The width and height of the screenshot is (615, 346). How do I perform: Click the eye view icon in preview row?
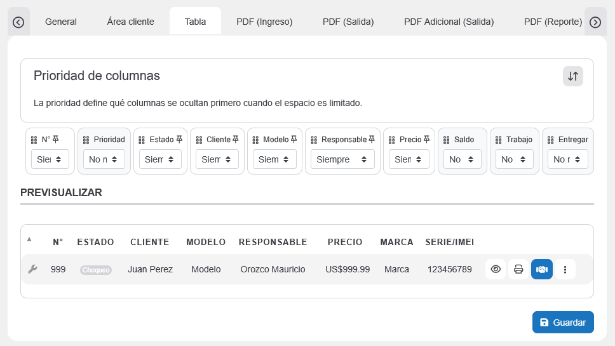tap(496, 269)
